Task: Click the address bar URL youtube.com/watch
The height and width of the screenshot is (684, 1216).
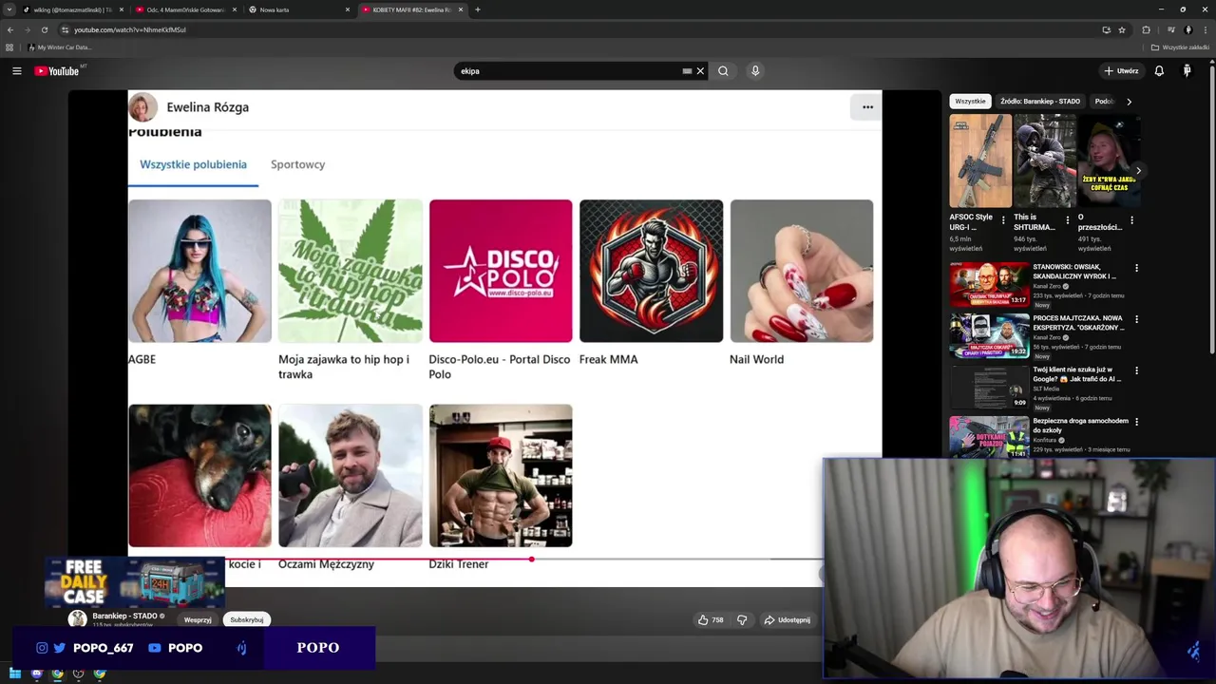Action: coord(130,29)
